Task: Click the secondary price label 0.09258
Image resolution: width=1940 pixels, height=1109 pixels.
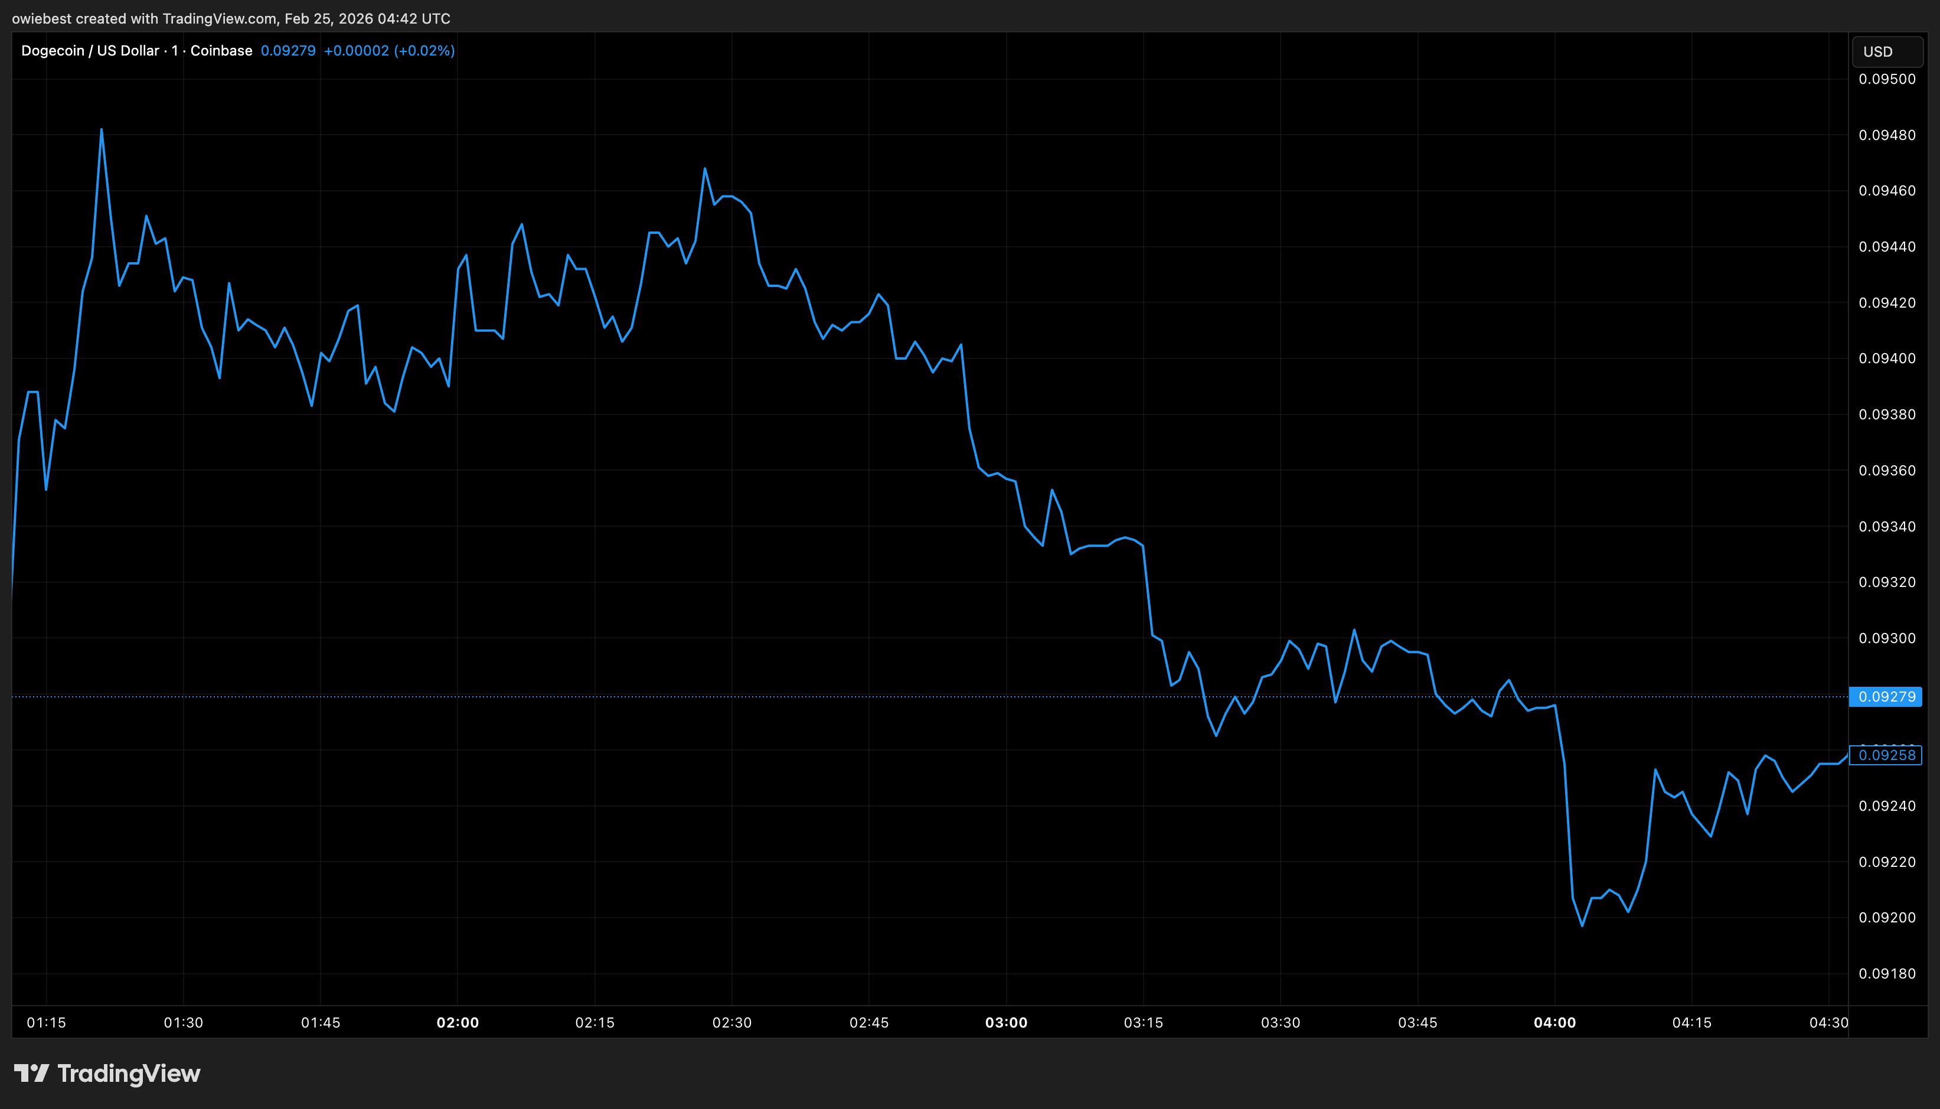Action: click(1886, 755)
